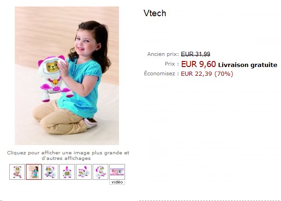Click the EUR 22,39 (70%) savings amount
281x201 pixels.
(207, 73)
